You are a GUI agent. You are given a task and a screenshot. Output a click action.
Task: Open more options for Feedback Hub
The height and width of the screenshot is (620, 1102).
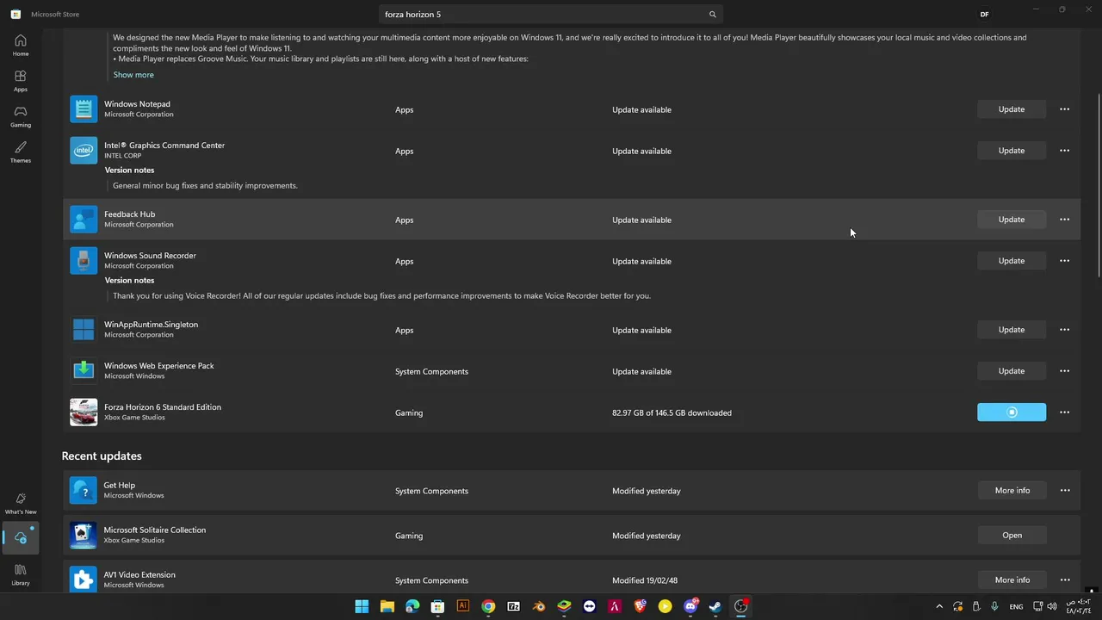tap(1064, 220)
